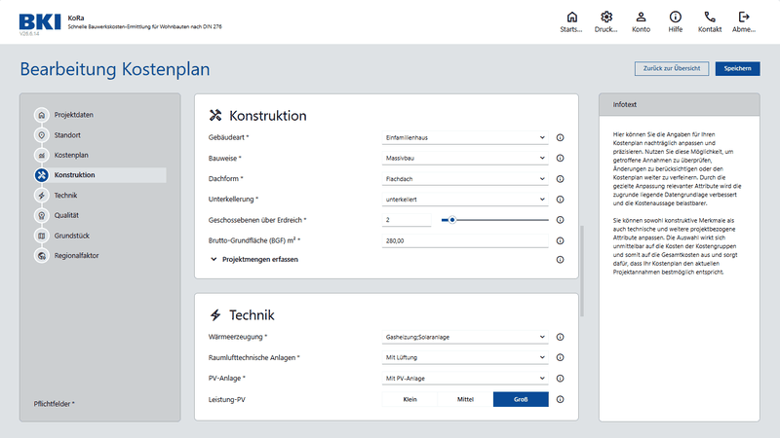Select Mittel for Leistung-PV
Viewport: 780px width, 438px height.
pos(466,399)
